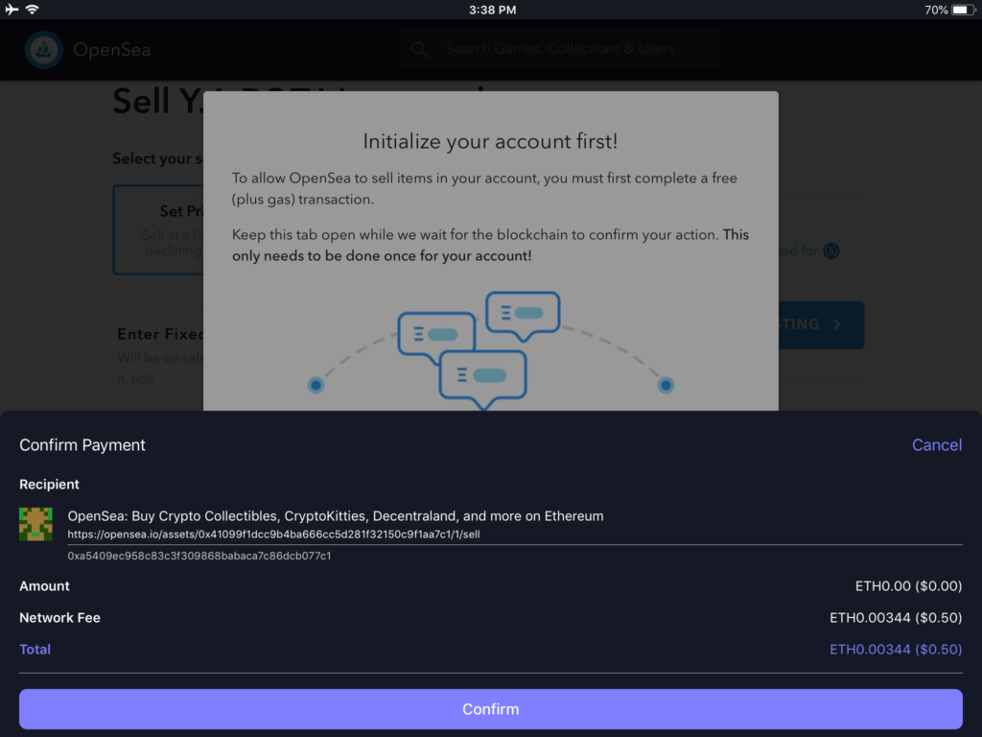Tap the 3:38 PM clock
Image resolution: width=982 pixels, height=737 pixels.
(492, 10)
